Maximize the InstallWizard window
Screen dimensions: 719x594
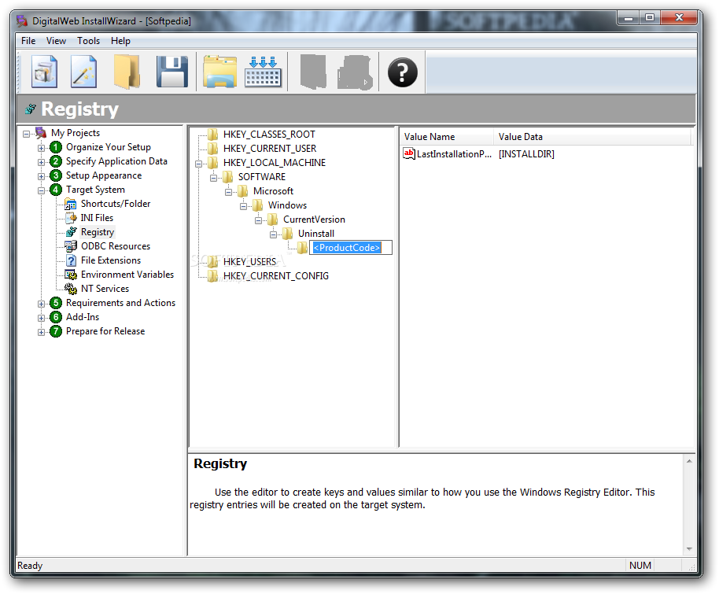click(650, 17)
